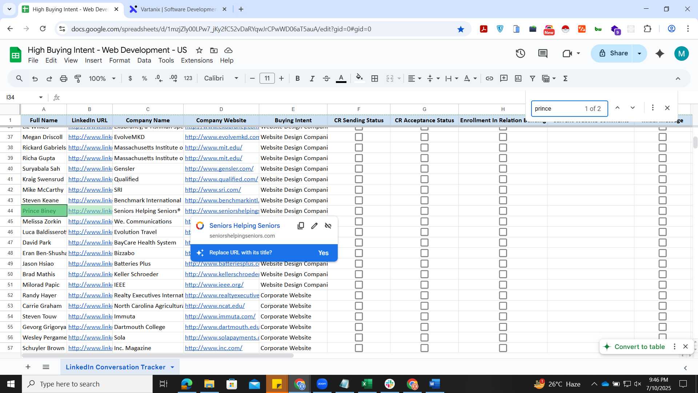This screenshot has width=698, height=393.
Task: Copy link in Seniors Helping Seniors popup
Action: point(301,226)
